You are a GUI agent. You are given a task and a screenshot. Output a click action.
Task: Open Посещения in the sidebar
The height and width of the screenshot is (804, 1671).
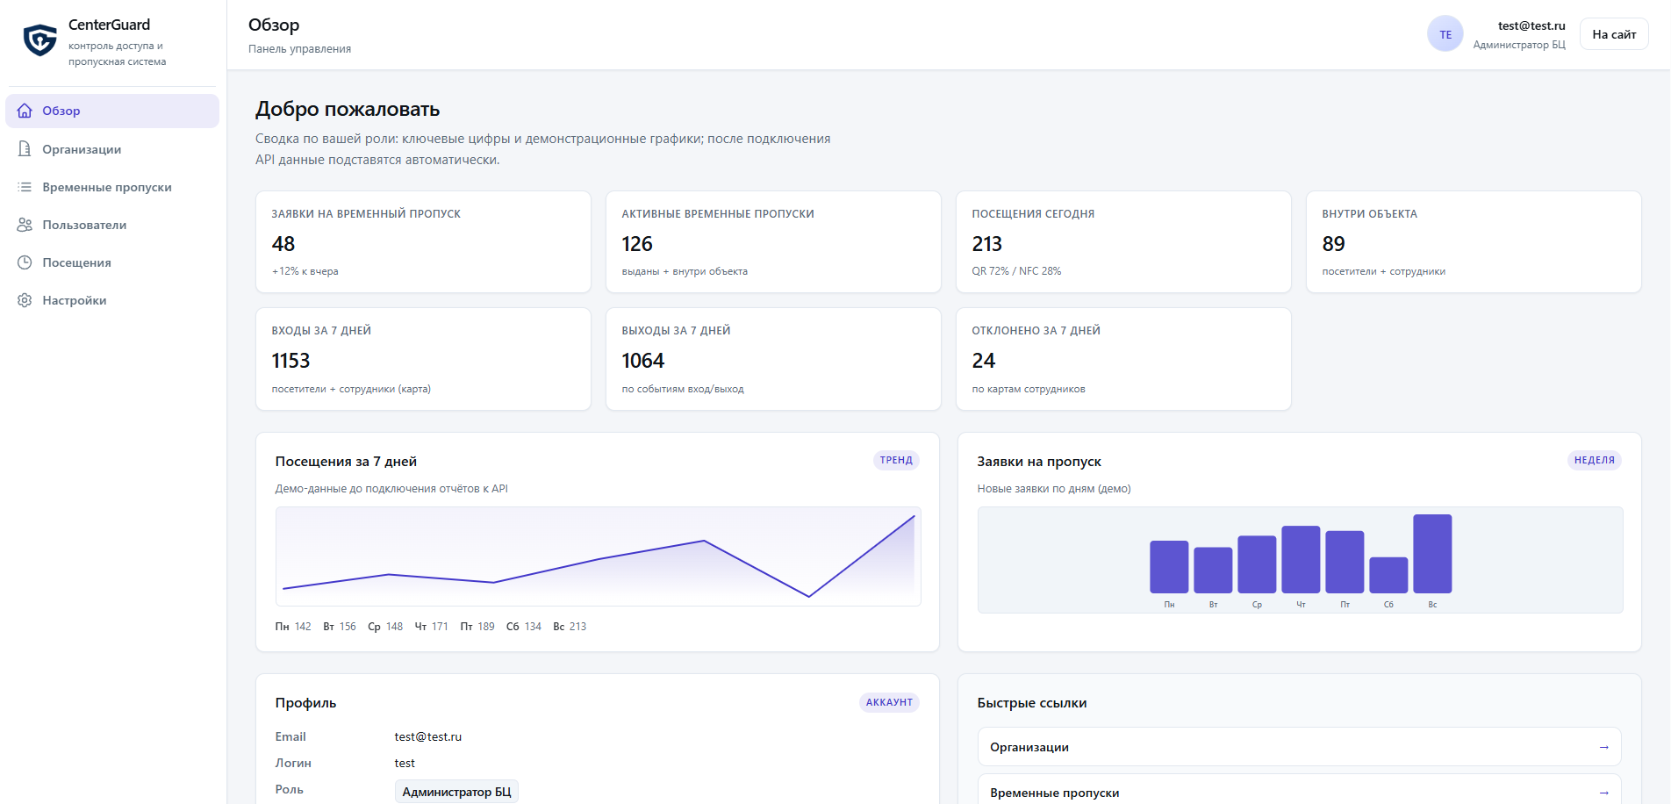[112, 262]
